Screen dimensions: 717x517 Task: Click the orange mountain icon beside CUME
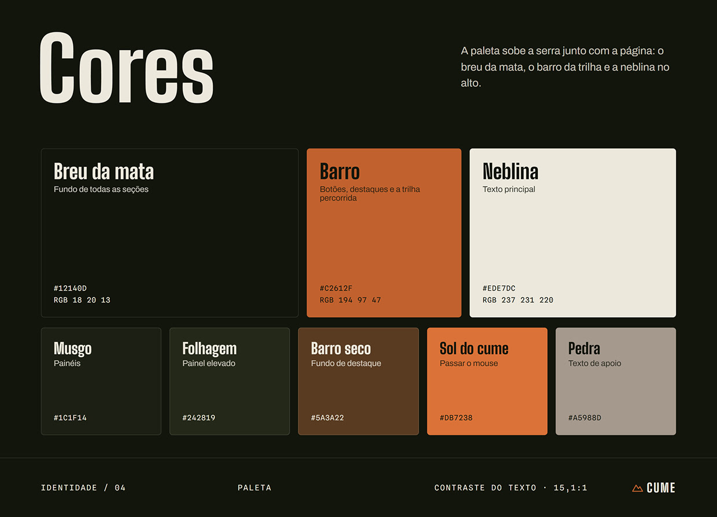(637, 488)
